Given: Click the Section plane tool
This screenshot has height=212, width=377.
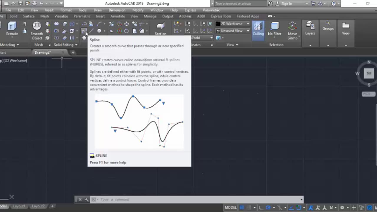Looking at the screenshot, I should (161, 29).
